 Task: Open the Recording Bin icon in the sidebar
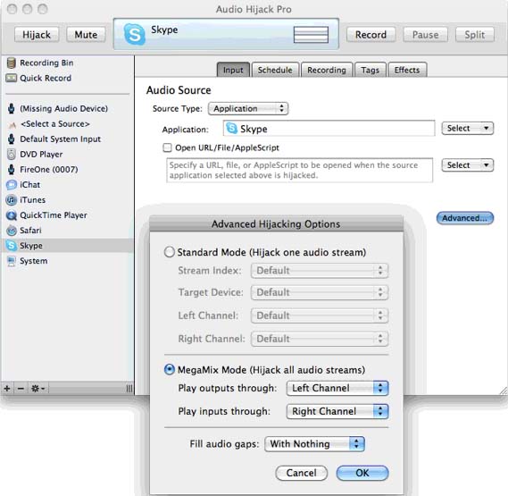(11, 63)
